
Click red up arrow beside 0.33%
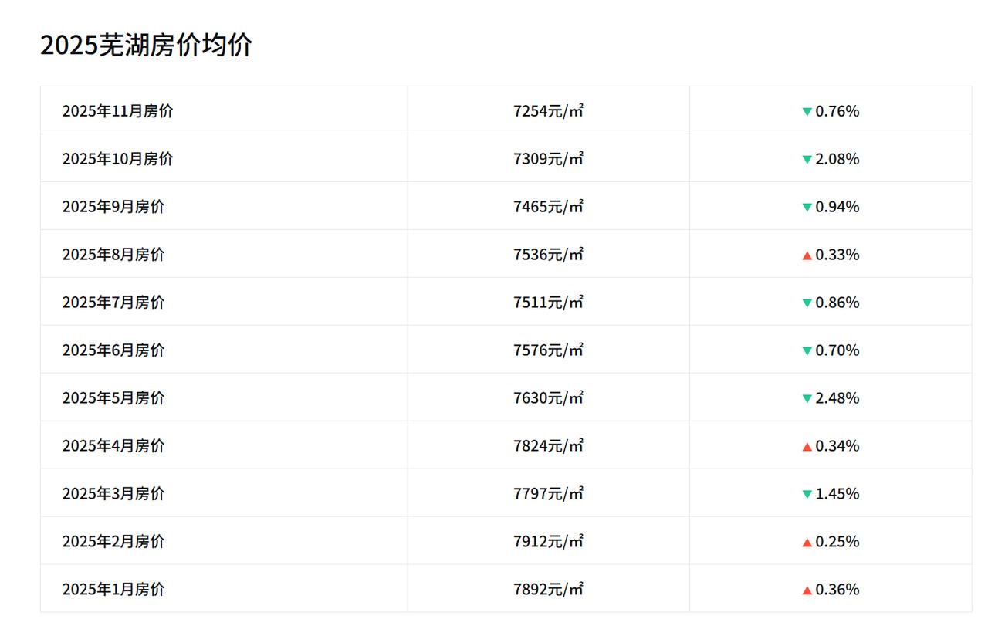coord(807,255)
